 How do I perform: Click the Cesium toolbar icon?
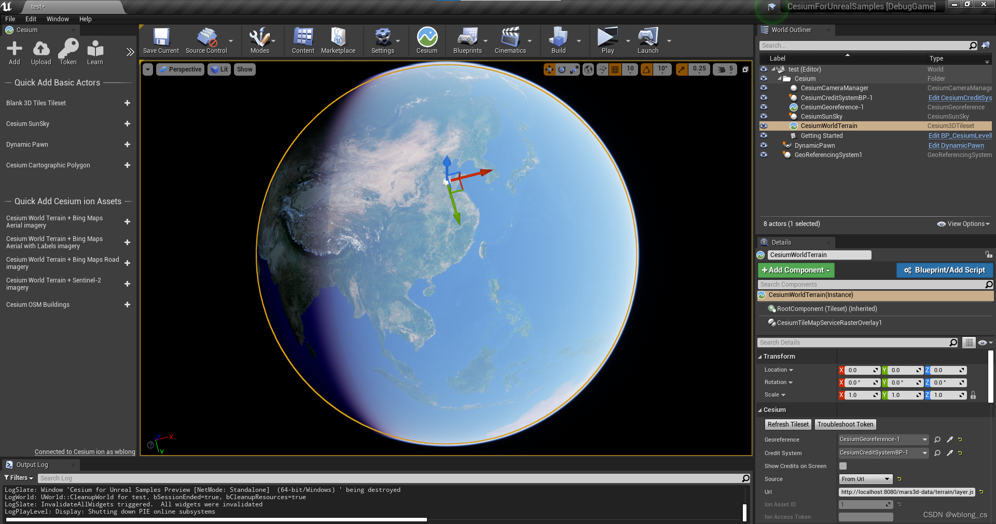tap(426, 39)
